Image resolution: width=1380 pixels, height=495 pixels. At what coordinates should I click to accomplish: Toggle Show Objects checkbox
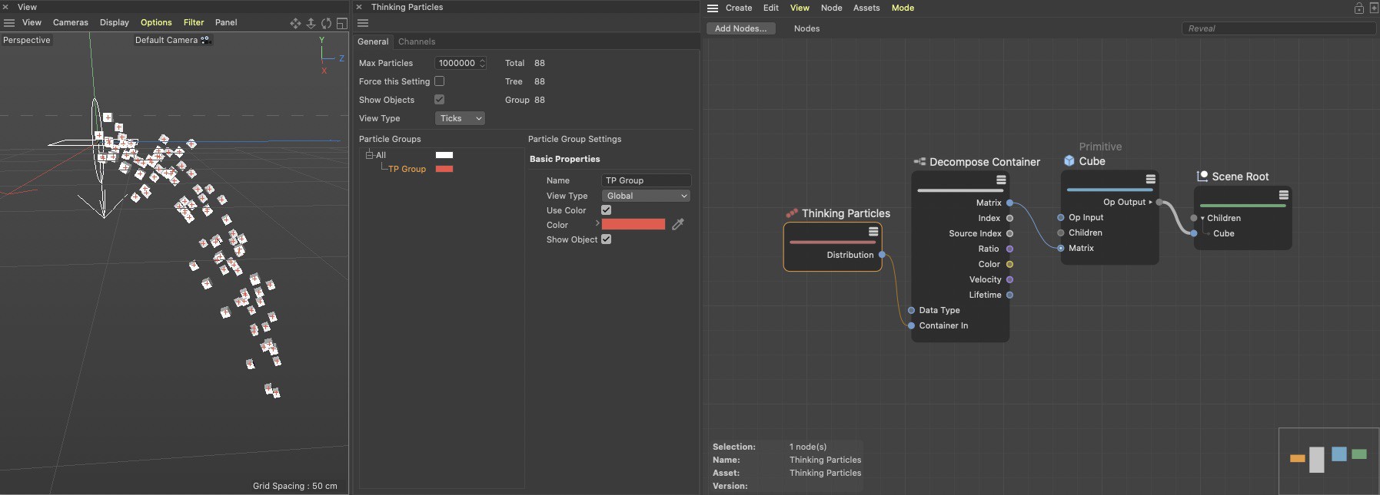[x=439, y=100]
